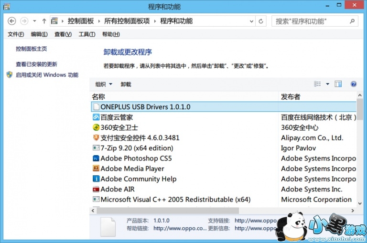367x243 pixels.
Task: Click the blue help question mark icon
Action: 354,84
